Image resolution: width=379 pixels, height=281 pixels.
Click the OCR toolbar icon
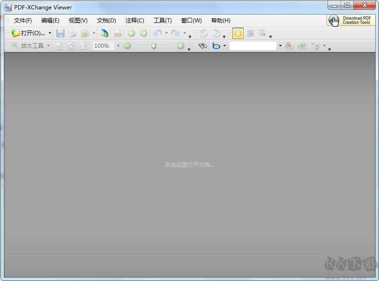pyautogui.click(x=118, y=33)
